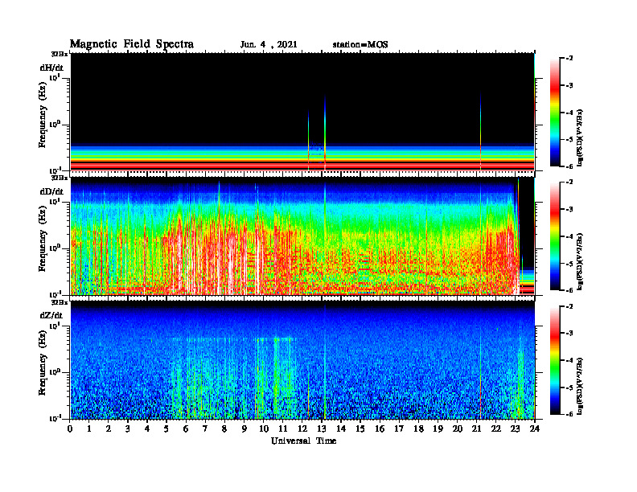This screenshot has height=492, width=637.
Task: Click the dD/dt panel color scale bar
Action: (555, 236)
